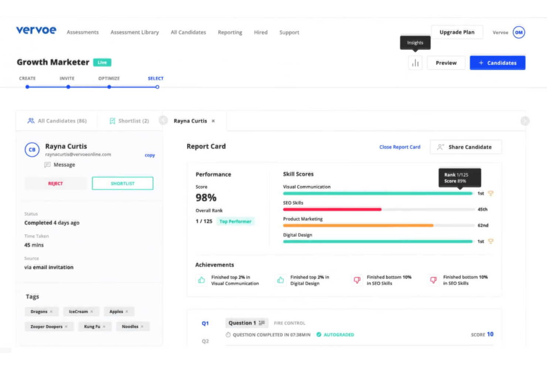Expand Question 1 details list icon
The height and width of the screenshot is (365, 547).
click(262, 323)
